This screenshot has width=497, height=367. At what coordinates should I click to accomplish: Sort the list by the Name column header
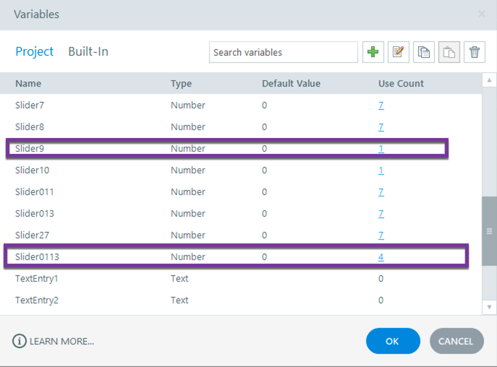pos(28,83)
